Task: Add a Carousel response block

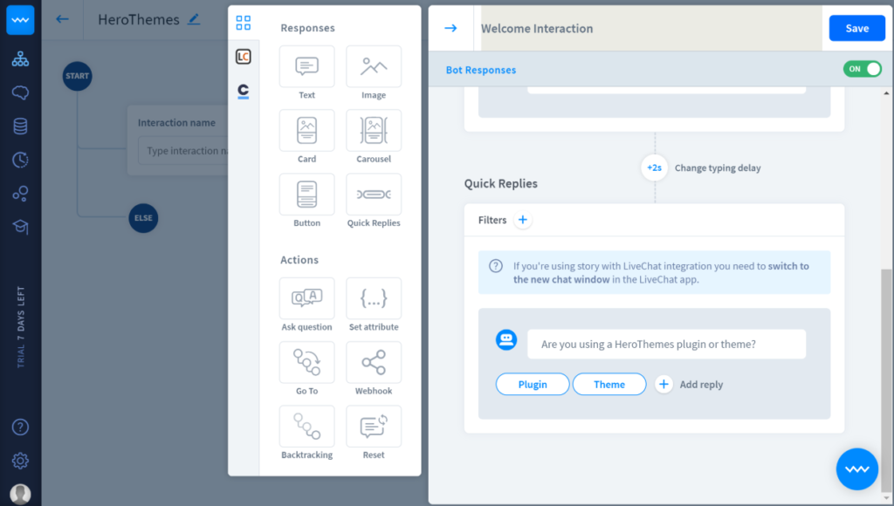Action: click(x=374, y=131)
